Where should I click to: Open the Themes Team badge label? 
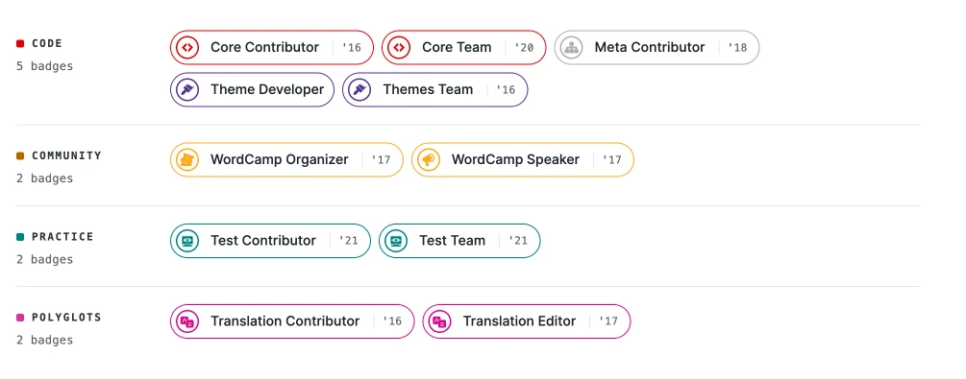tap(428, 90)
